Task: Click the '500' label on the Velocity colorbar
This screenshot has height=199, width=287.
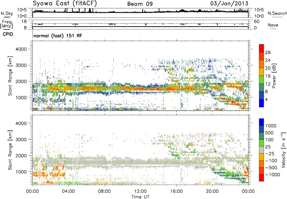Action: coord(269,133)
